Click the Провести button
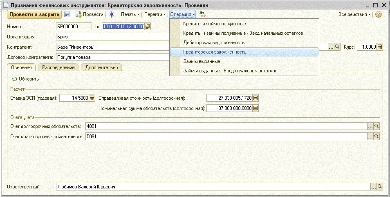 tap(90, 14)
